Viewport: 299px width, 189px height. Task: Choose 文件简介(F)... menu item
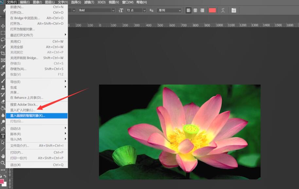point(37,146)
